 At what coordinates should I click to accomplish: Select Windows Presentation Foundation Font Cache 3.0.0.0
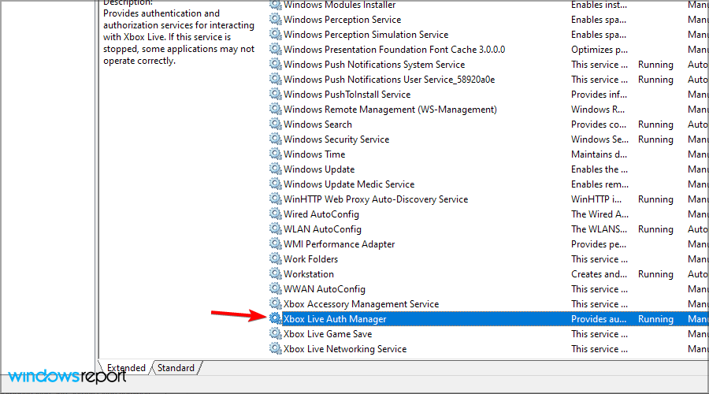(395, 50)
